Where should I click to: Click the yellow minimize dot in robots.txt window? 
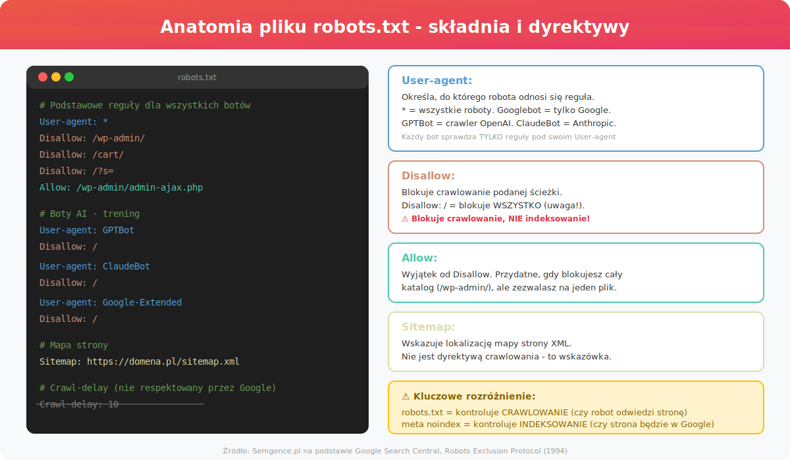click(56, 77)
